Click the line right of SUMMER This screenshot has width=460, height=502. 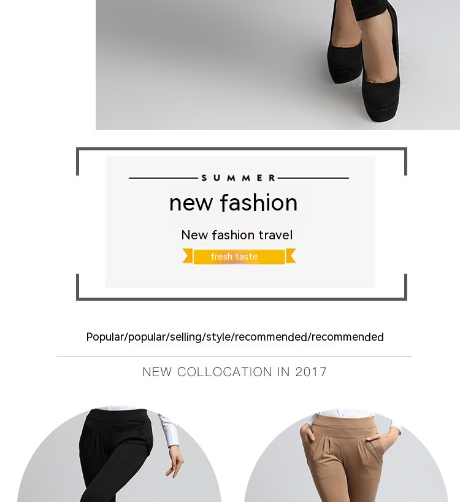click(313, 178)
